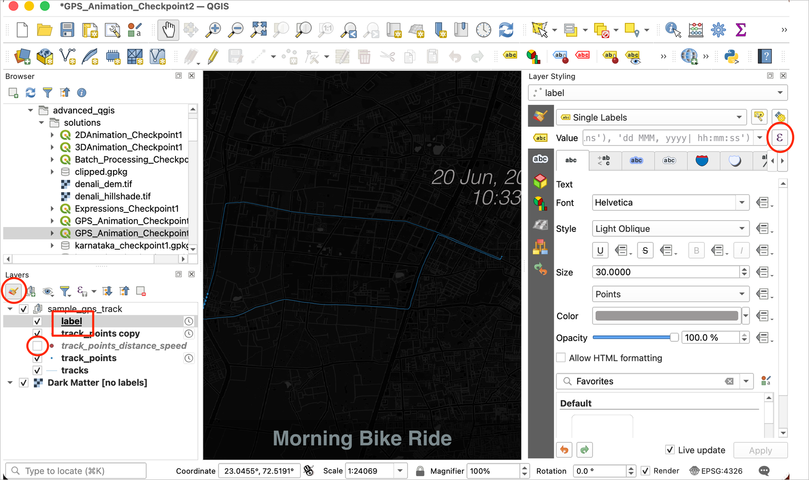The image size is (809, 480).
Task: Click the gray text Color swatch
Action: (x=666, y=316)
